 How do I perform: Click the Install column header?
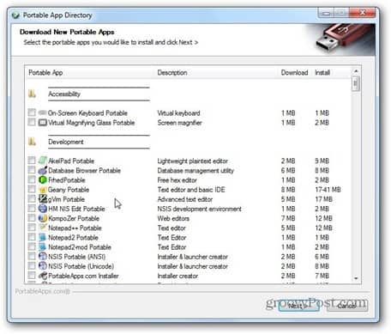322,72
